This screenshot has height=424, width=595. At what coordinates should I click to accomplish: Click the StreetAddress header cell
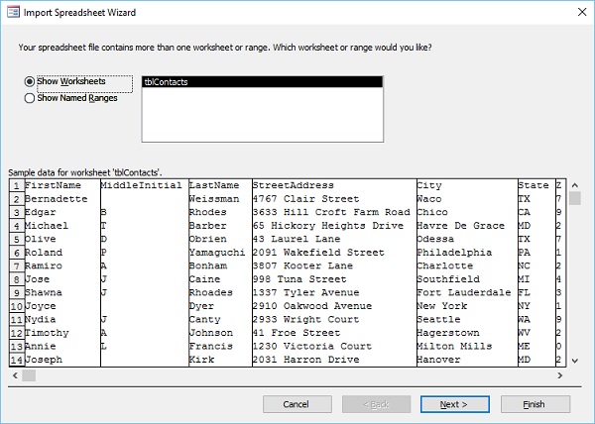[x=294, y=185]
